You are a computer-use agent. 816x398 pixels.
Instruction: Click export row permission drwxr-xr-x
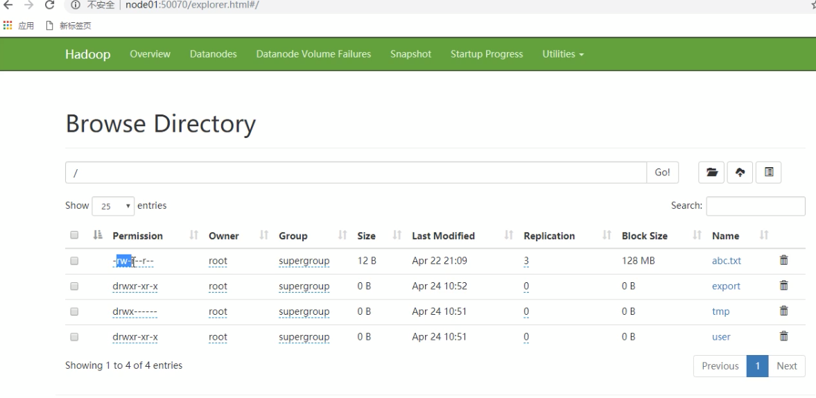click(135, 286)
